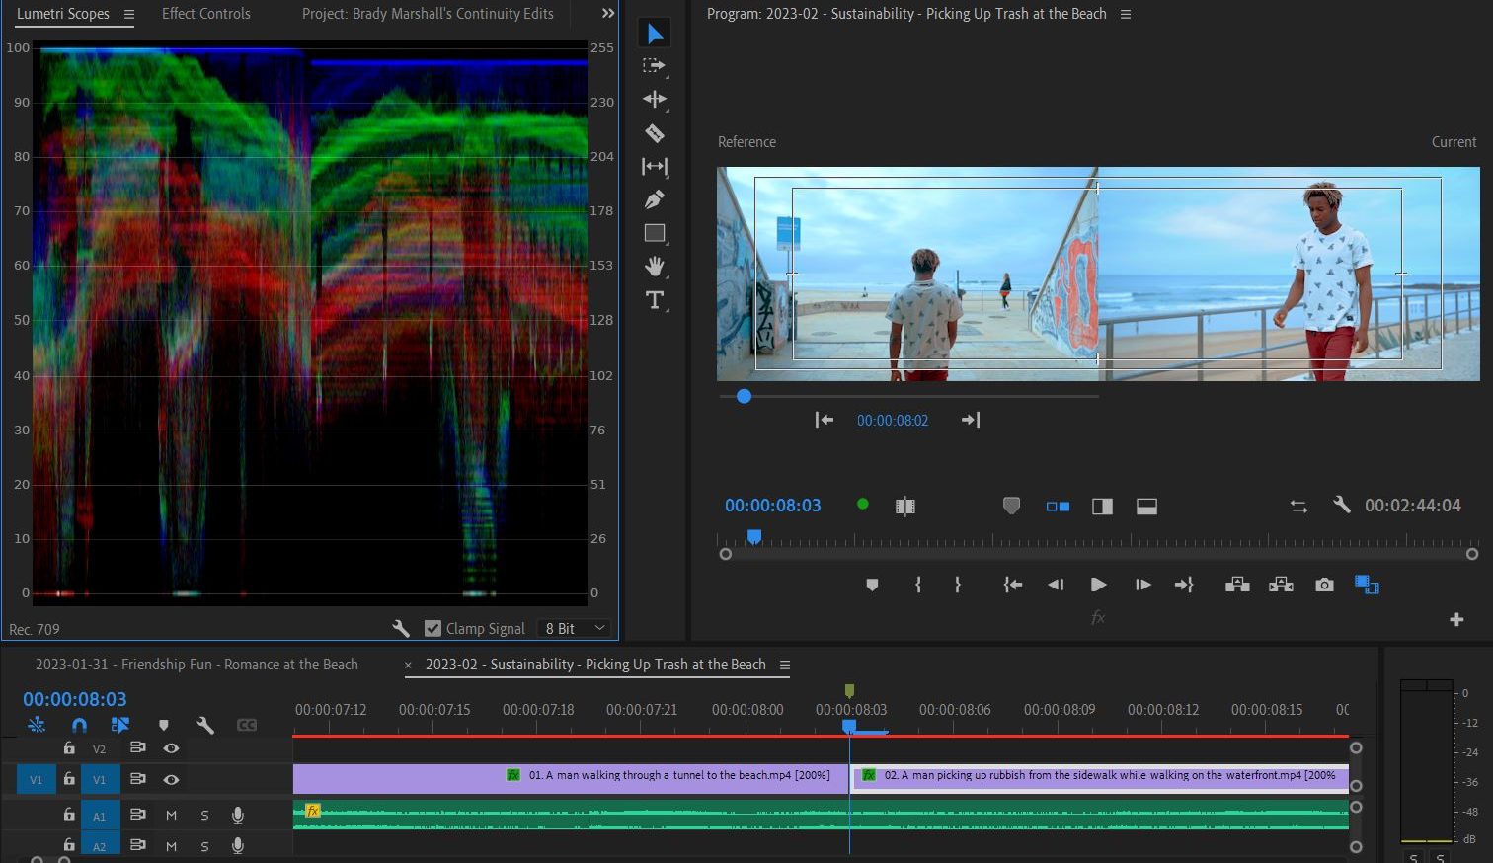The image size is (1493, 863).
Task: Step forward one frame
Action: point(1142,586)
